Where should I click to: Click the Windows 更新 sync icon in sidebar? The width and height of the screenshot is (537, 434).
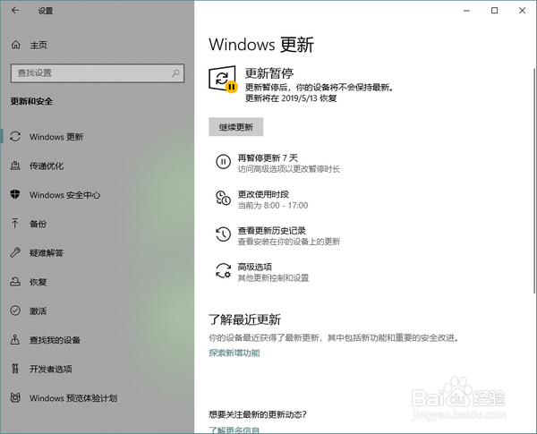(15, 137)
